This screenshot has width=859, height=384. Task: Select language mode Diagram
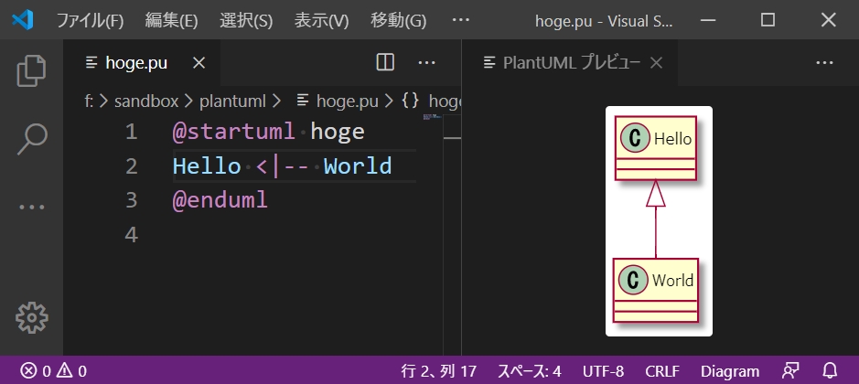(x=730, y=371)
